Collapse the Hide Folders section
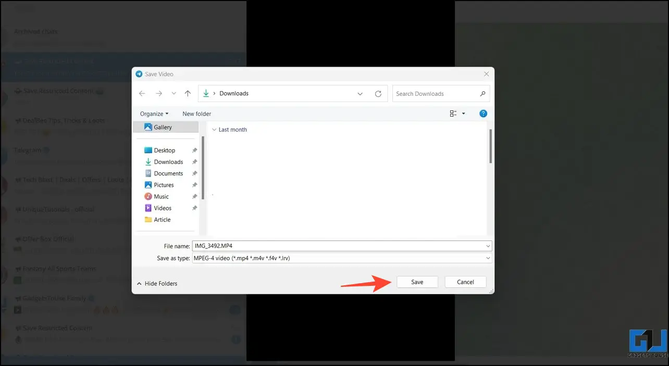Image resolution: width=669 pixels, height=366 pixels. (x=157, y=284)
